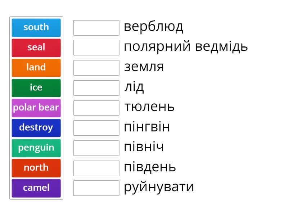Select the empty box next to "пінгвін"
The width and height of the screenshot is (288, 216).
click(96, 128)
